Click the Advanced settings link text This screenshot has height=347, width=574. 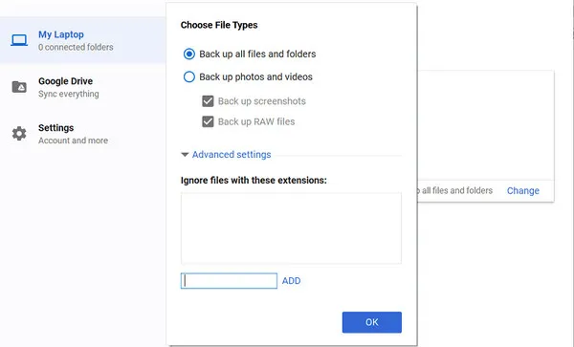[x=232, y=155]
